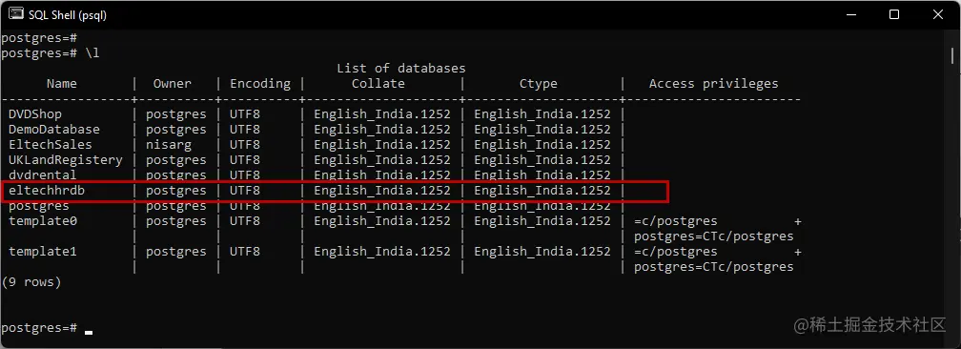The width and height of the screenshot is (961, 349).
Task: Click the DVDShop database name
Action: coord(35,114)
